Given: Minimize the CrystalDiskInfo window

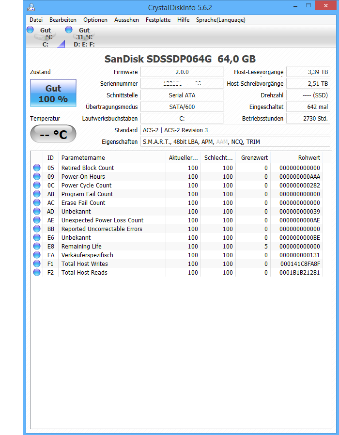Looking at the screenshot, I should [295, 6].
